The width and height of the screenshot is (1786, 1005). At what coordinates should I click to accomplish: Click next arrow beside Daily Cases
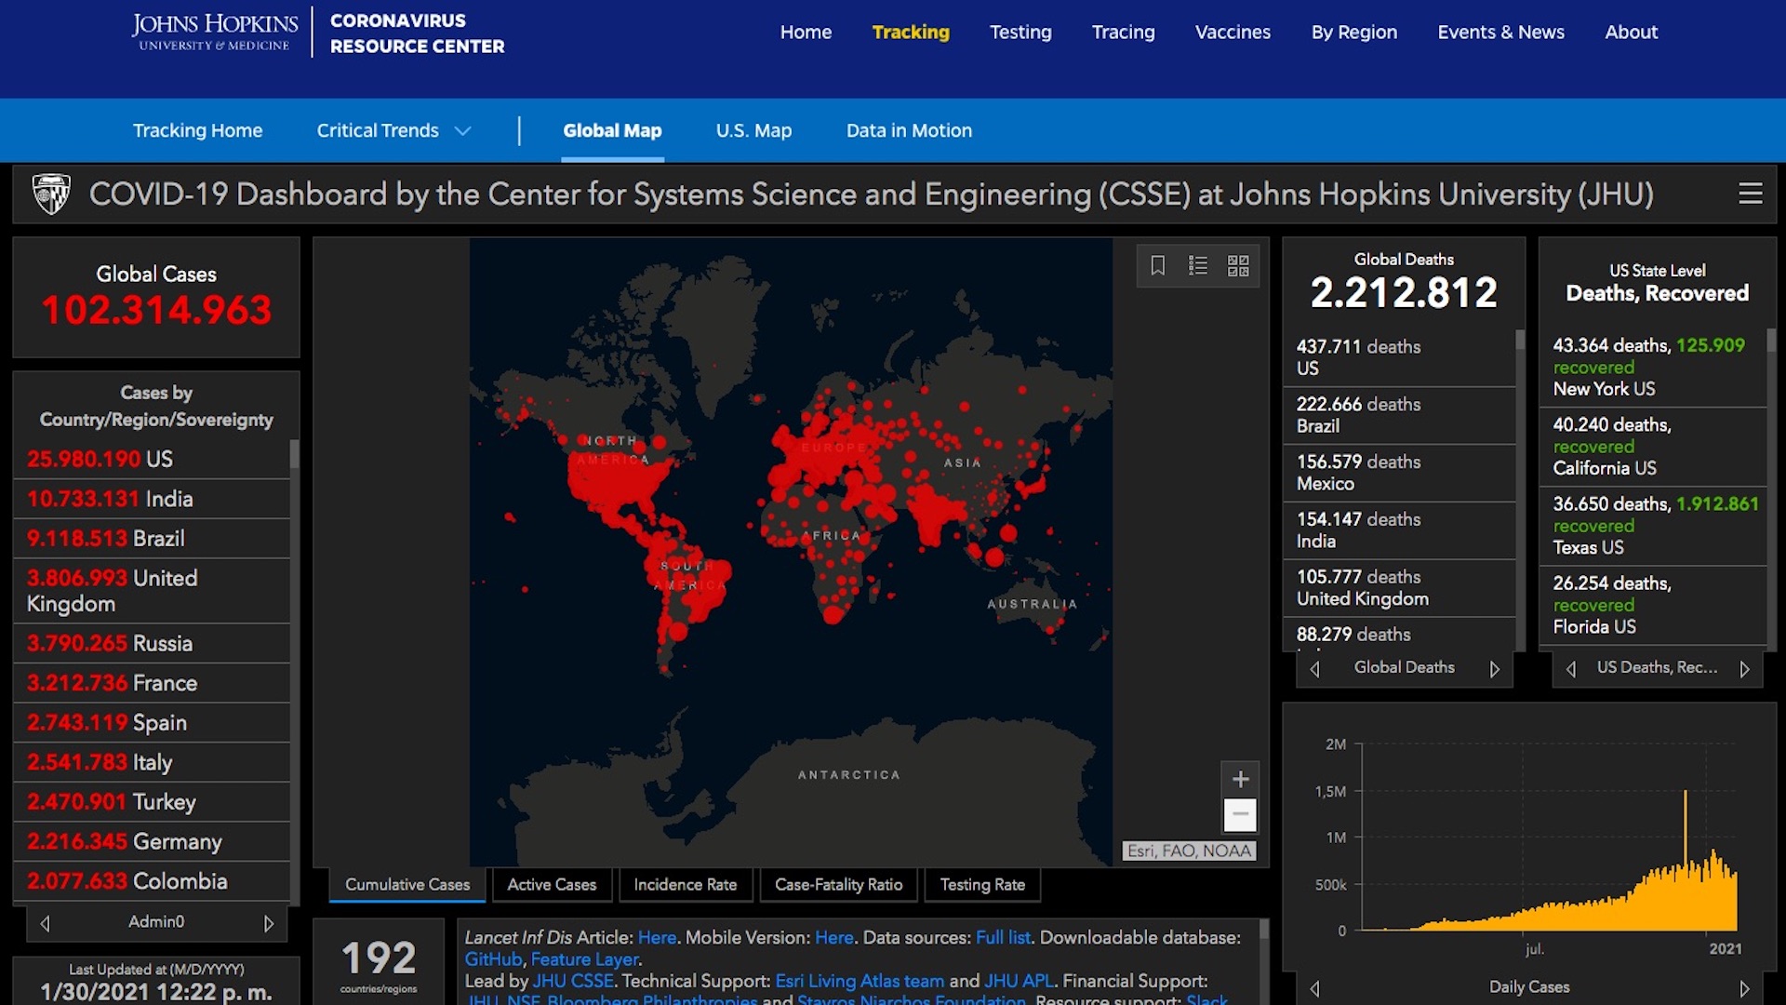(x=1744, y=988)
